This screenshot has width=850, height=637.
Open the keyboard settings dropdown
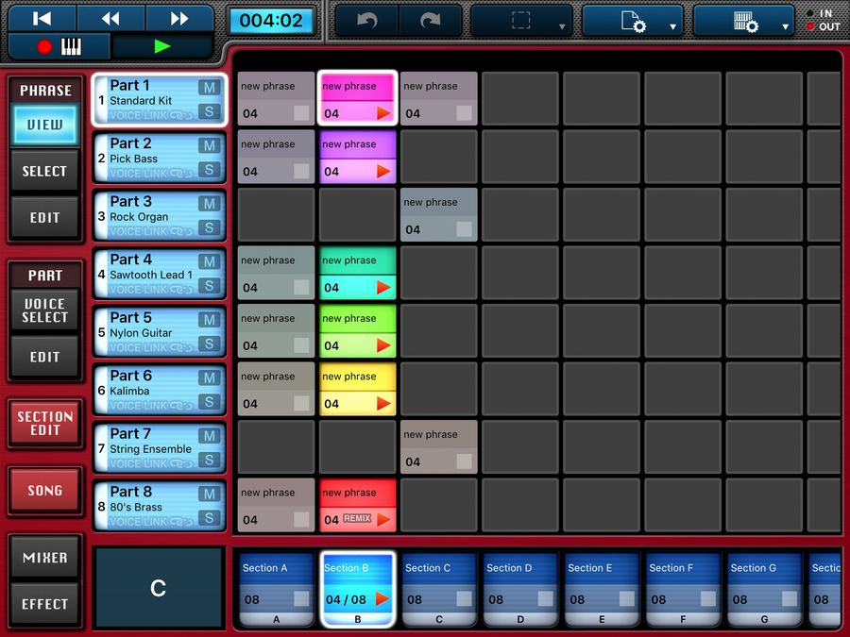(x=744, y=21)
